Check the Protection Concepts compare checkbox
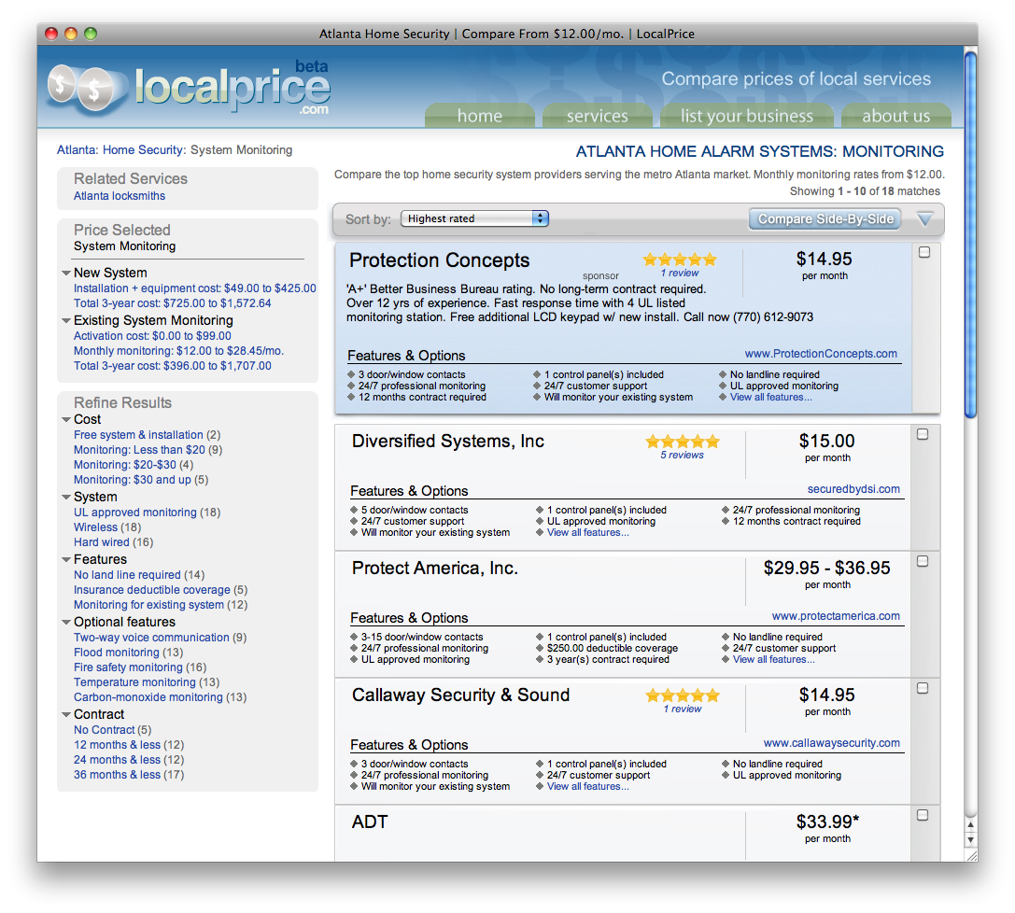The width and height of the screenshot is (1015, 913). [924, 252]
